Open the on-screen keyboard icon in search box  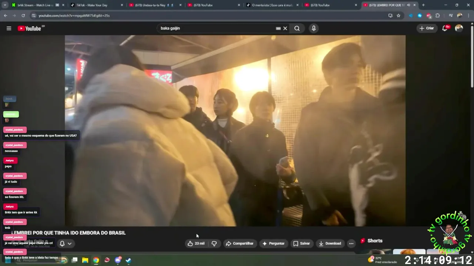pos(278,28)
